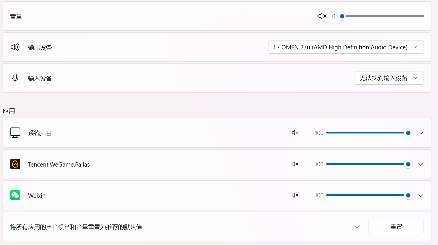This screenshot has width=438, height=245.
Task: Click the 输出设备 label
Action: click(x=40, y=48)
